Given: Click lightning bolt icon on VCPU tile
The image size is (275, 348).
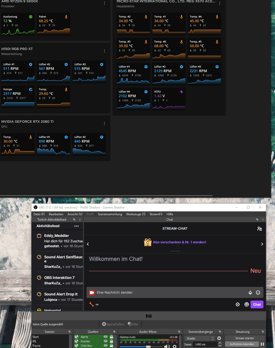Looking at the screenshot, I should coord(182,92).
